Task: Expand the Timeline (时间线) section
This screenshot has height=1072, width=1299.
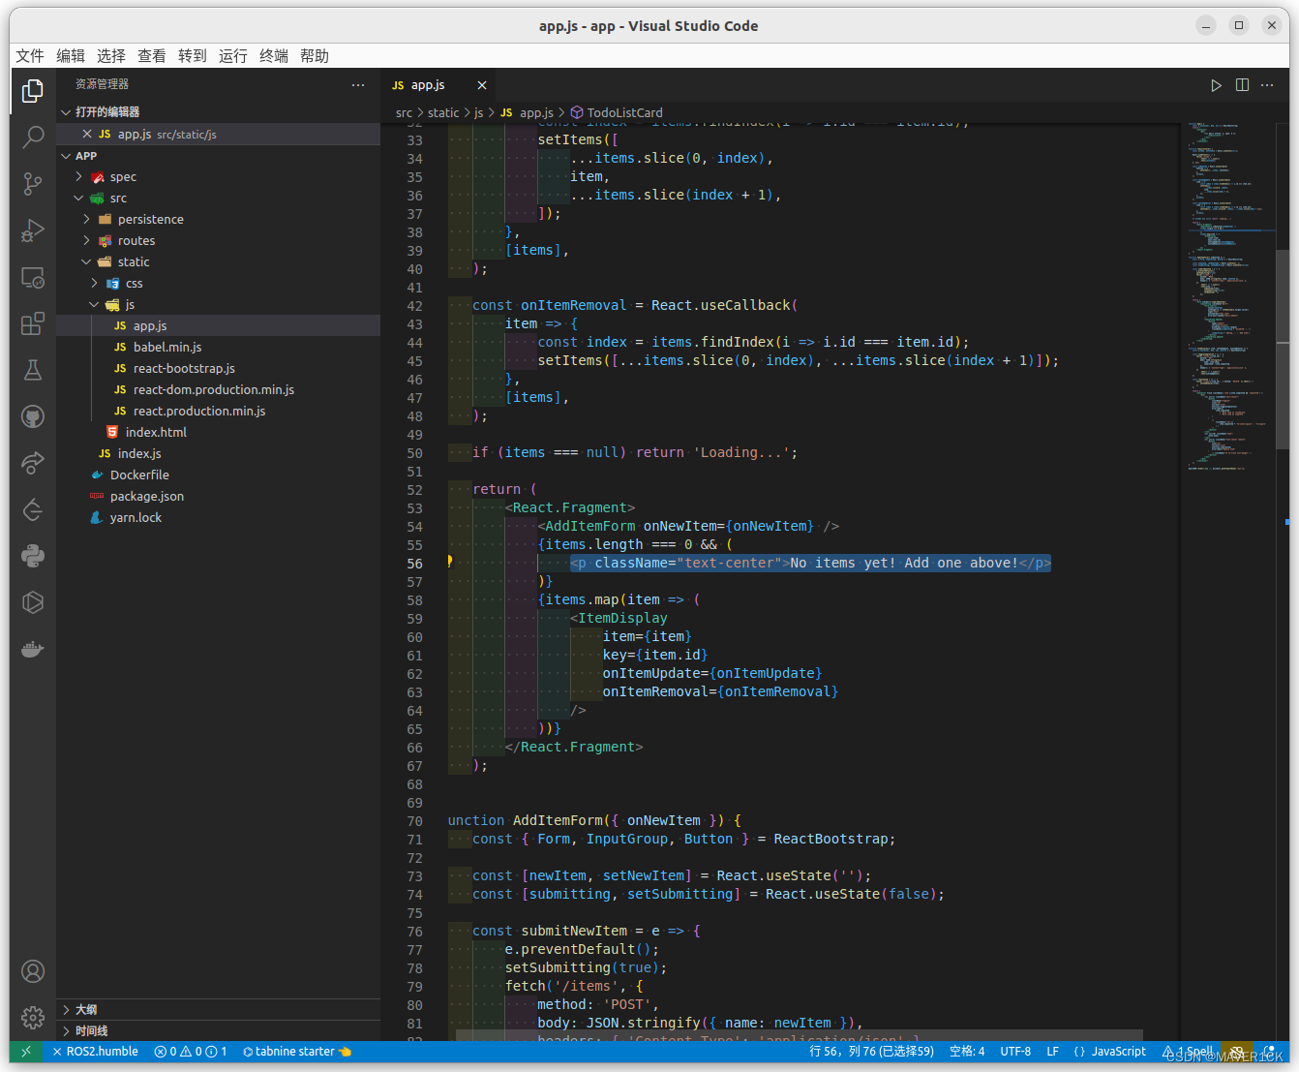Action: pyautogui.click(x=218, y=1031)
